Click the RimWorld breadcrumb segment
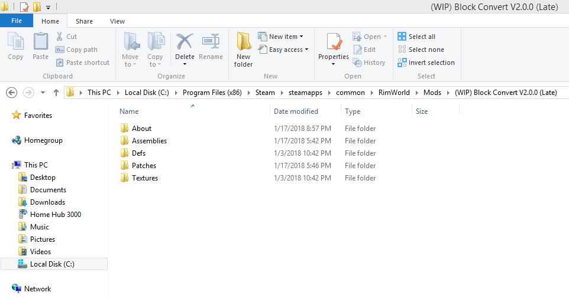569x299 pixels. (x=394, y=93)
